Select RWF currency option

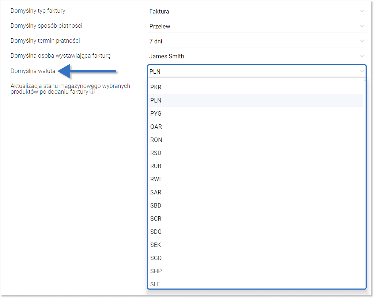(255, 179)
